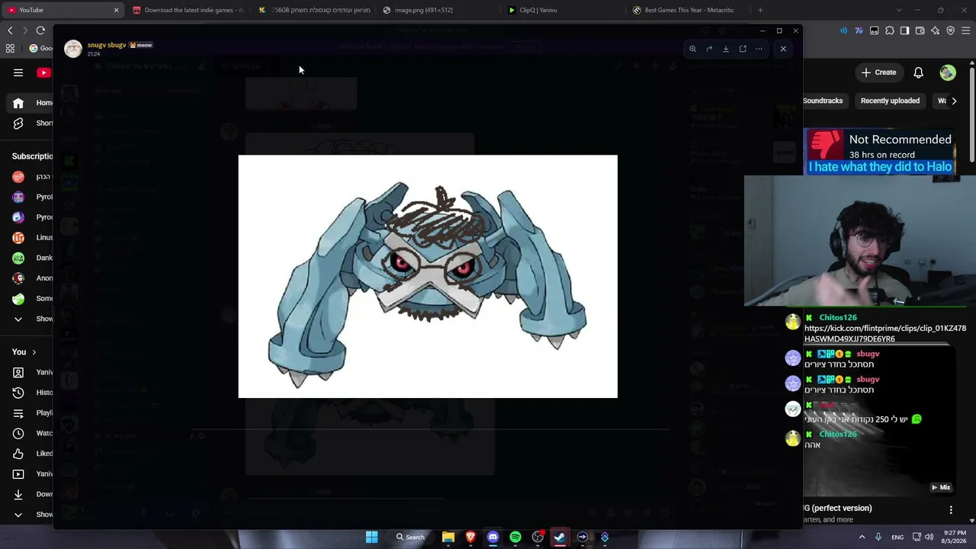Switch to the Hebrew 256GB console tab
Screen dimensions: 976x549
pos(314,10)
